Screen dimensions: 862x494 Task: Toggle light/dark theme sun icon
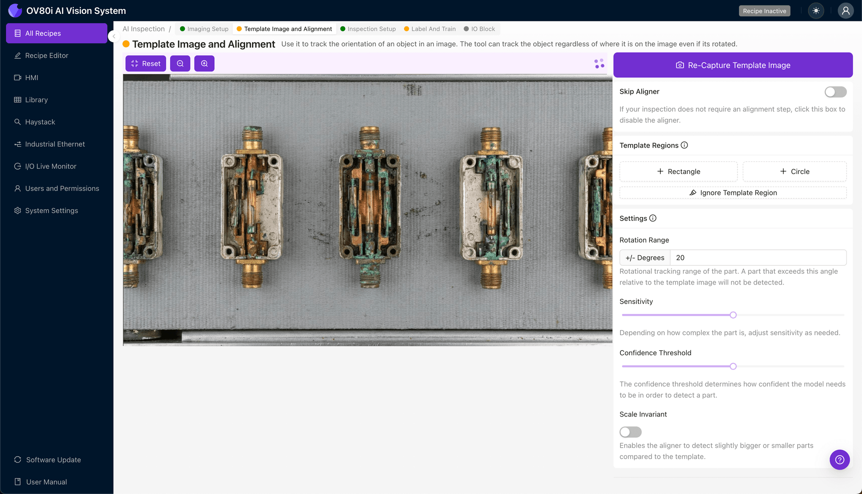click(816, 11)
